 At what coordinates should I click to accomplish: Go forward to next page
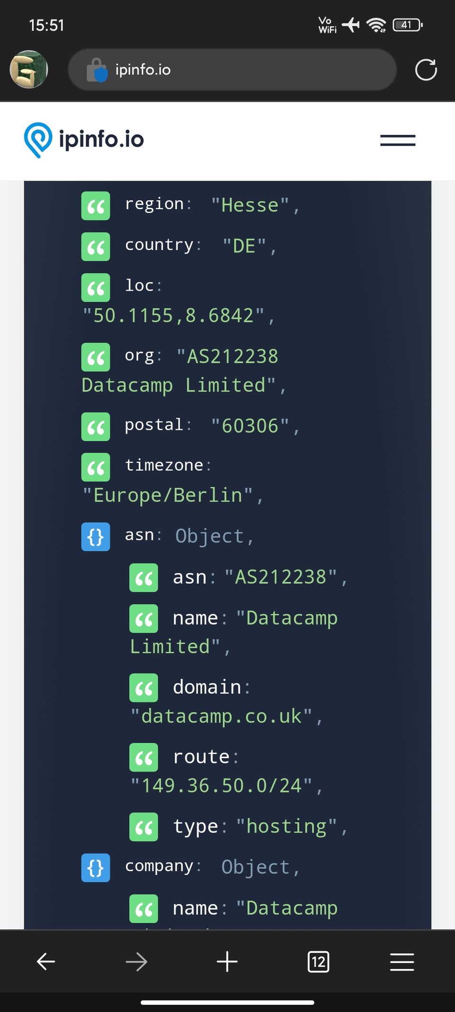click(x=136, y=962)
